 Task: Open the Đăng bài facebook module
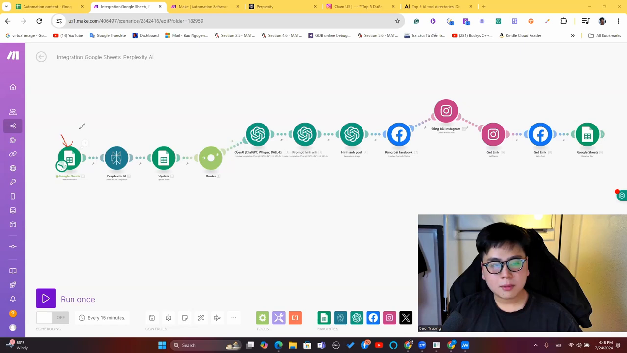399,134
